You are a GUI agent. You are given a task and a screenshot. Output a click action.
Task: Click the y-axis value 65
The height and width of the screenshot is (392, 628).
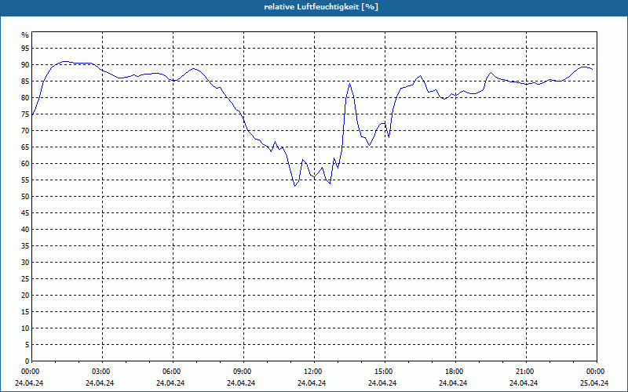tap(25, 147)
